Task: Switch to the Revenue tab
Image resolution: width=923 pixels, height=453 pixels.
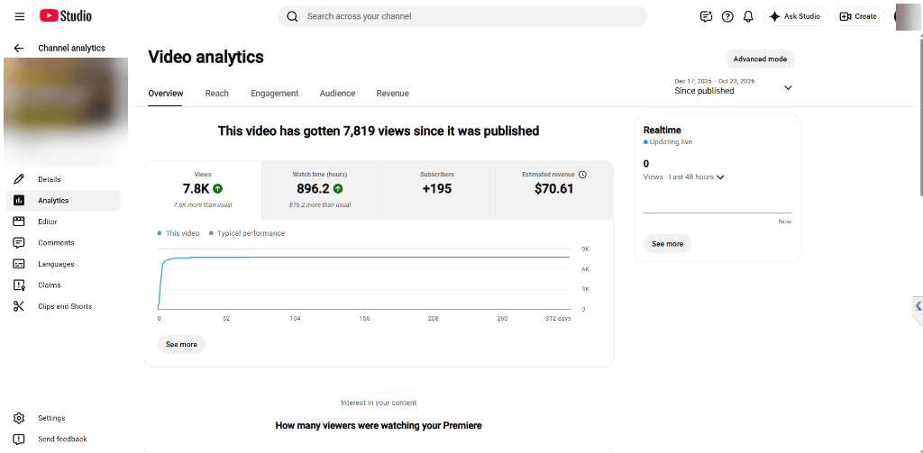Action: 393,93
